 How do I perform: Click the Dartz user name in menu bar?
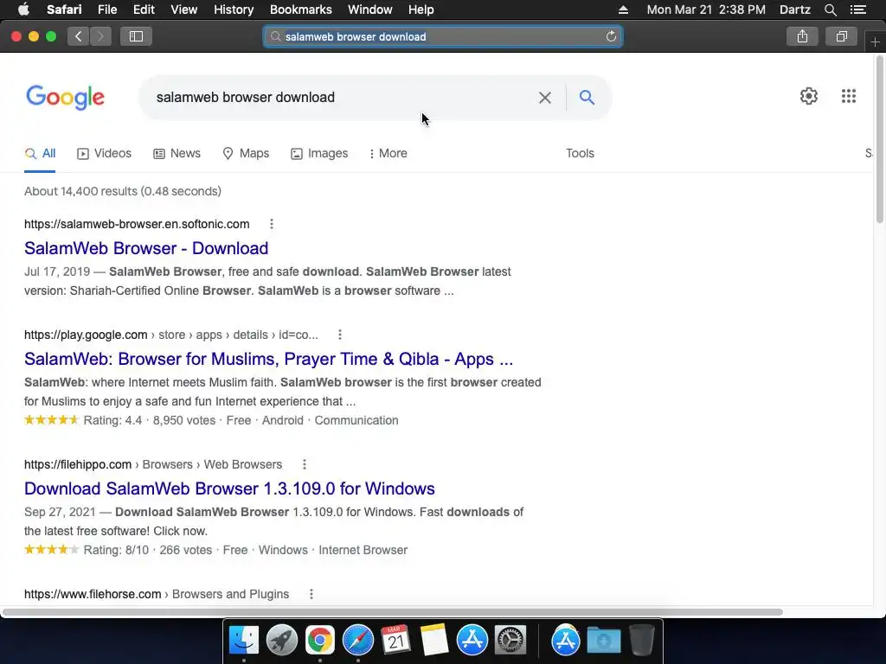coord(794,10)
